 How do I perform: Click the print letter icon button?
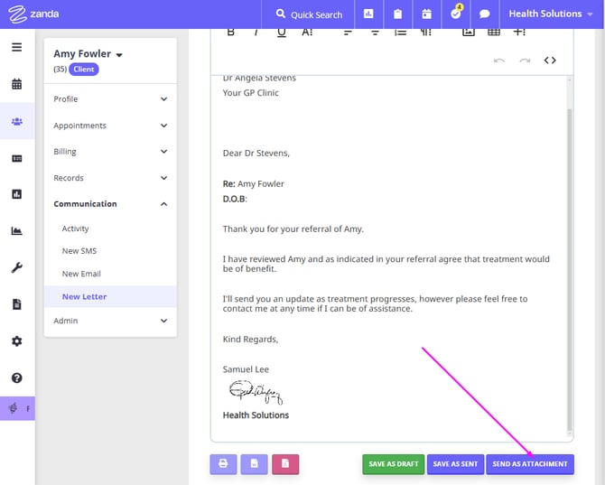point(223,463)
